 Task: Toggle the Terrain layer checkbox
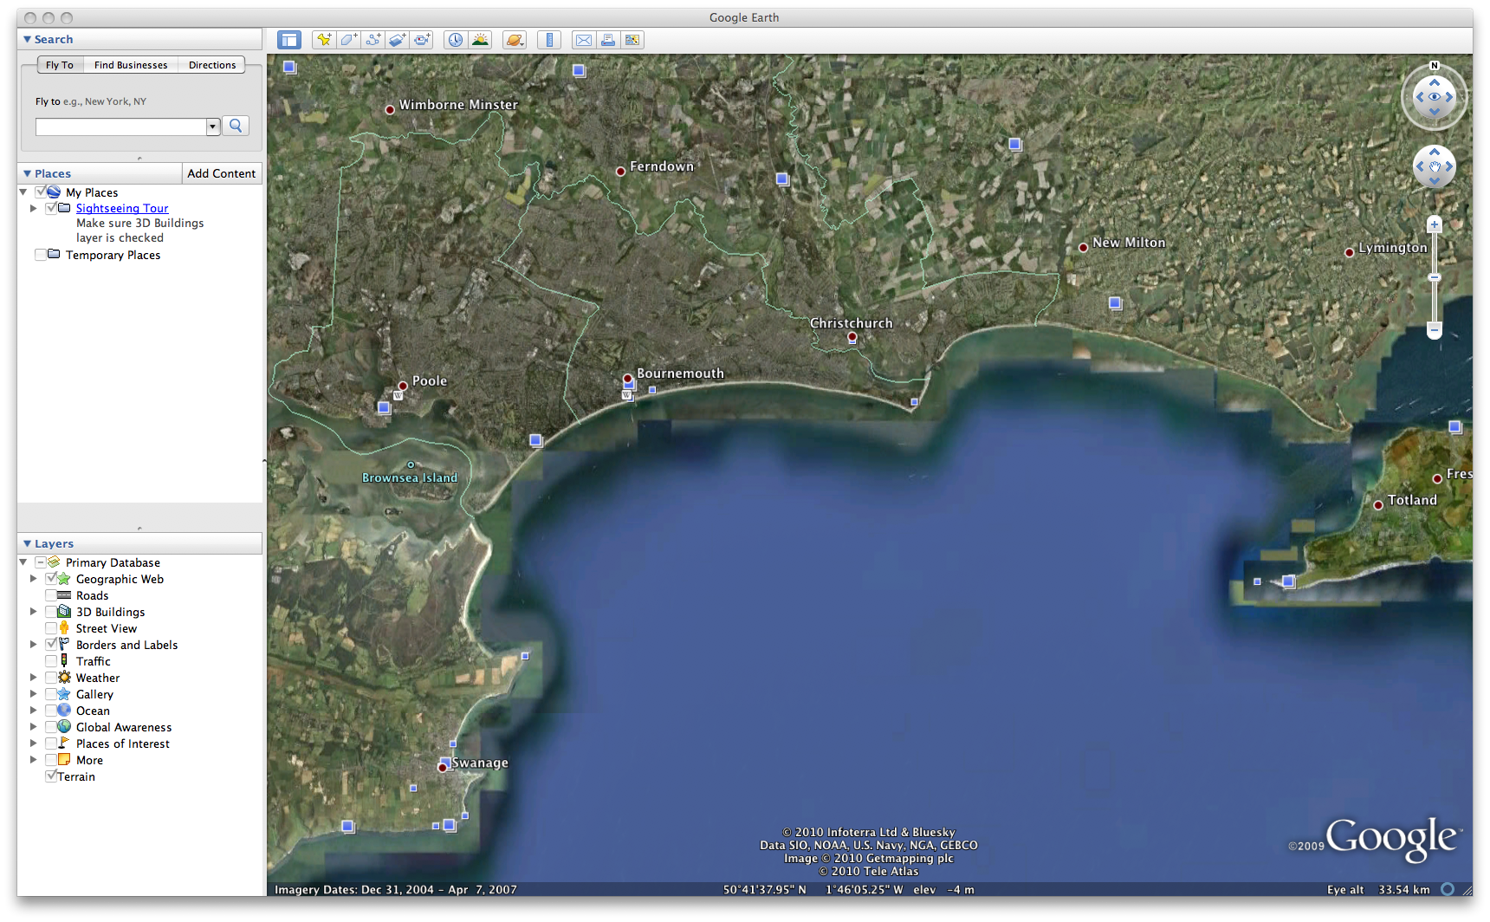coord(51,776)
